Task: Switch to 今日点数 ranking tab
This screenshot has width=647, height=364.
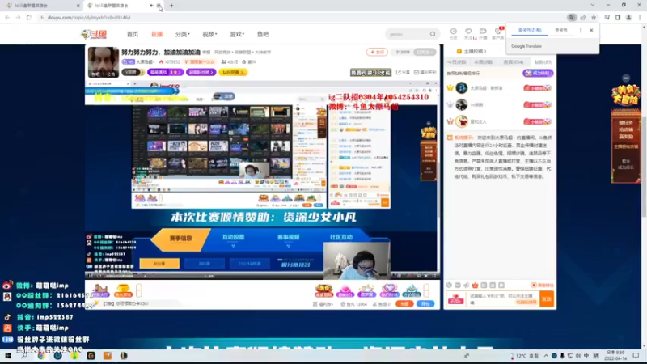Action: point(457,62)
